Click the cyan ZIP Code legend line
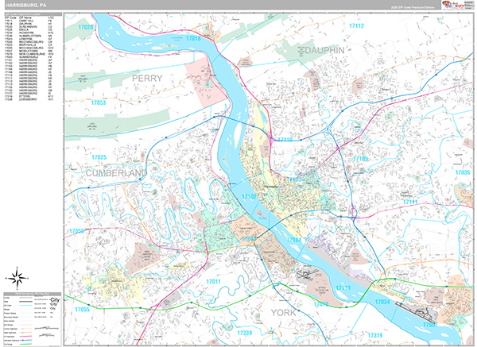 (x=26, y=306)
